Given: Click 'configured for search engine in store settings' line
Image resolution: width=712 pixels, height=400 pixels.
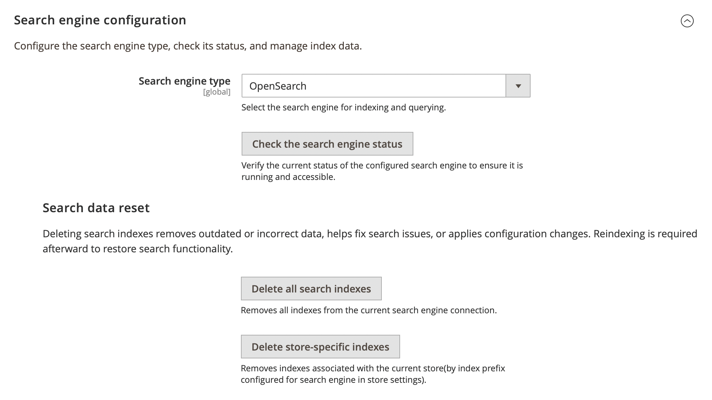Looking at the screenshot, I should tap(333, 380).
